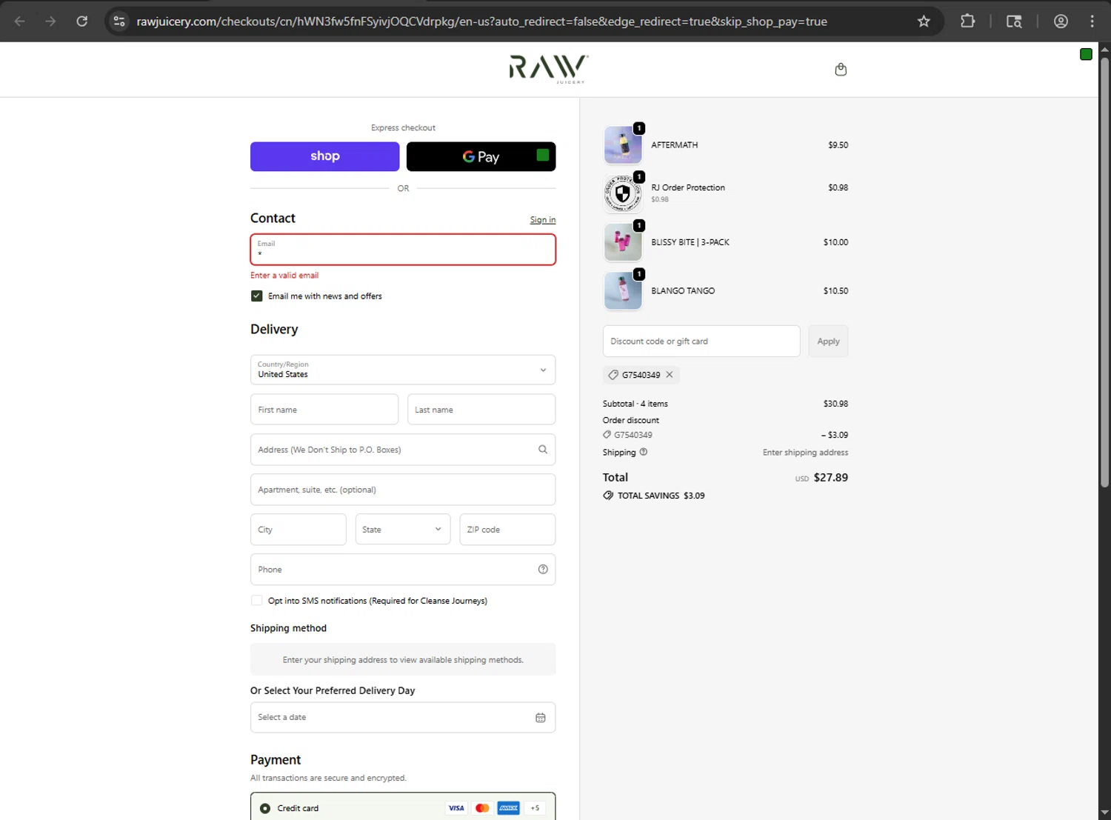This screenshot has height=820, width=1111.
Task: Click the Enter a valid email error
Action: [284, 276]
